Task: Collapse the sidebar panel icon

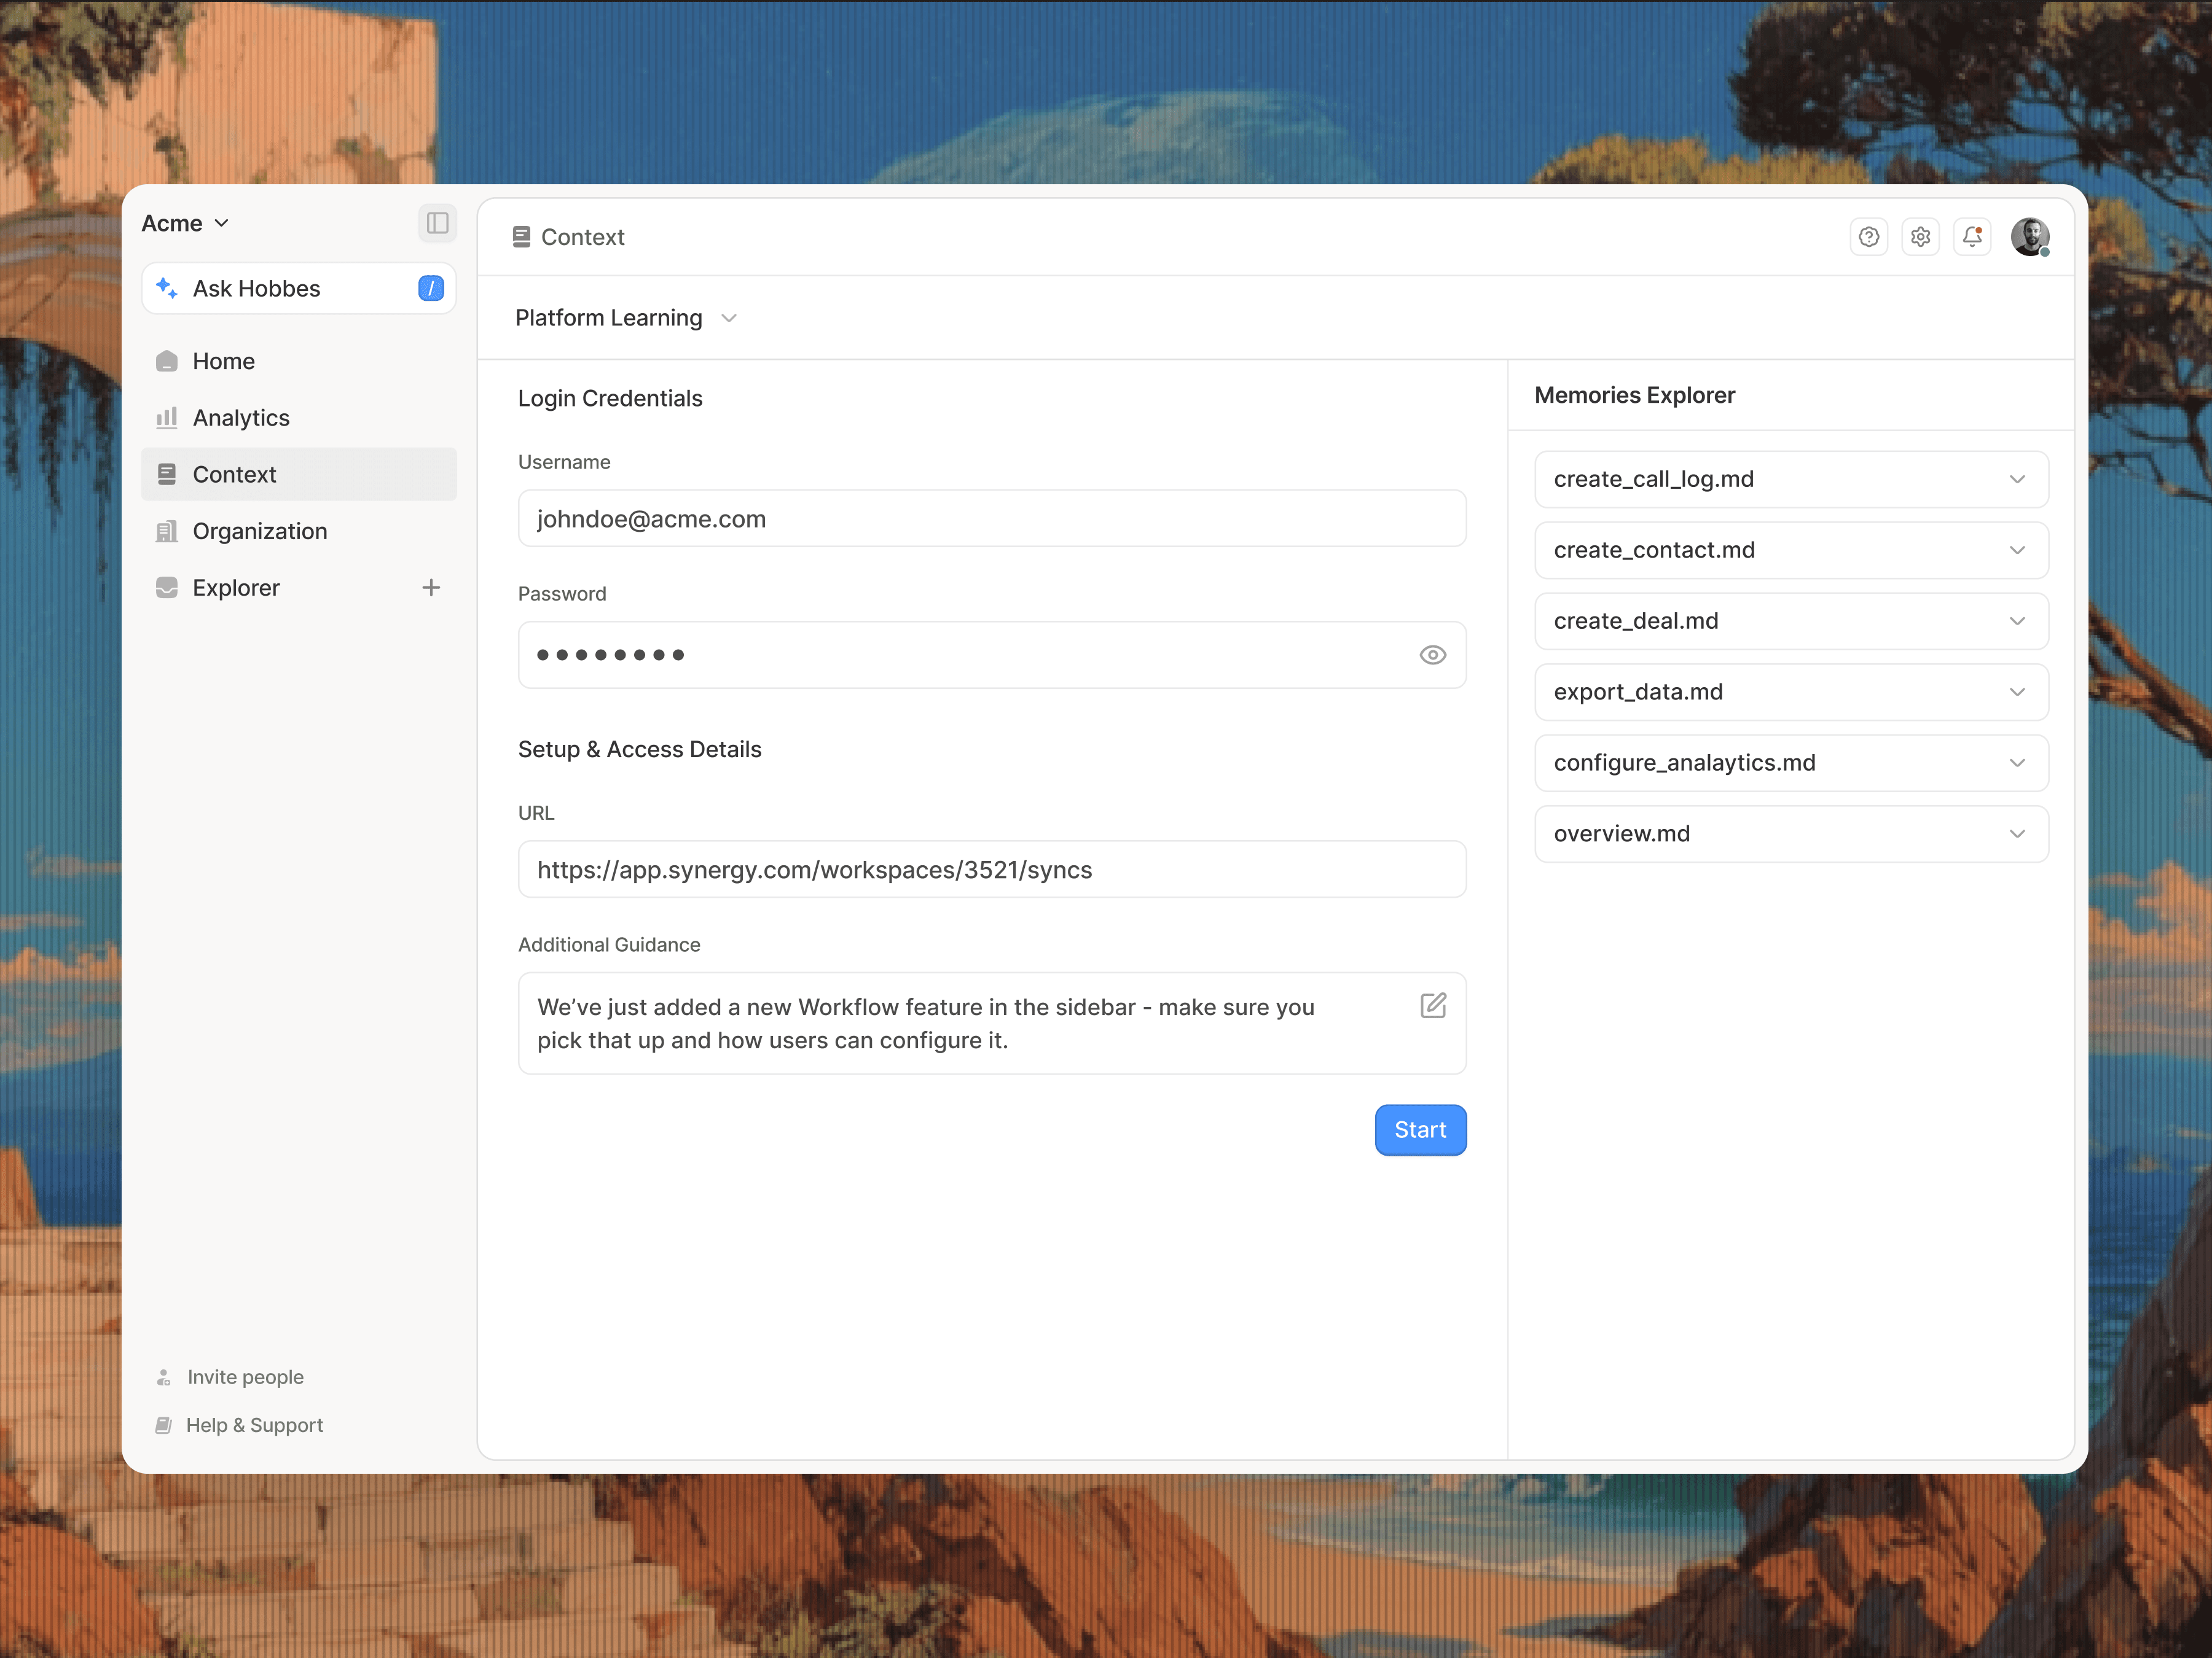Action: click(437, 223)
